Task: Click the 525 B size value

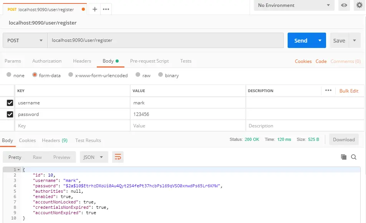Action: (x=313, y=139)
